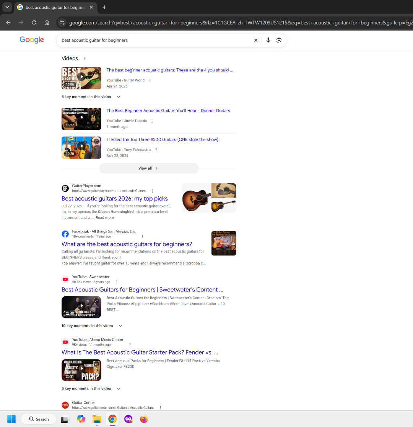
Task: Clear the search box with X icon
Action: [x=256, y=40]
